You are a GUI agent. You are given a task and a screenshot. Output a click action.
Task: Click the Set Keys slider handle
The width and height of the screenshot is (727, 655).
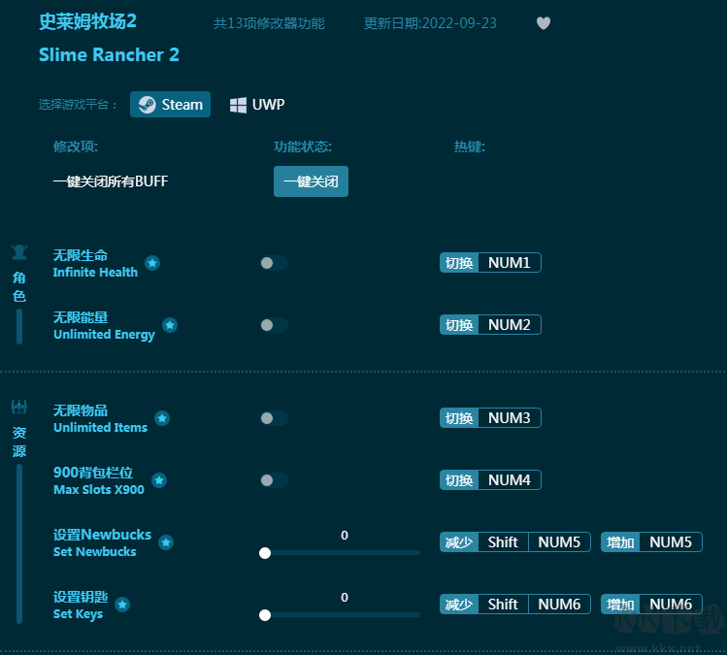[x=265, y=615]
